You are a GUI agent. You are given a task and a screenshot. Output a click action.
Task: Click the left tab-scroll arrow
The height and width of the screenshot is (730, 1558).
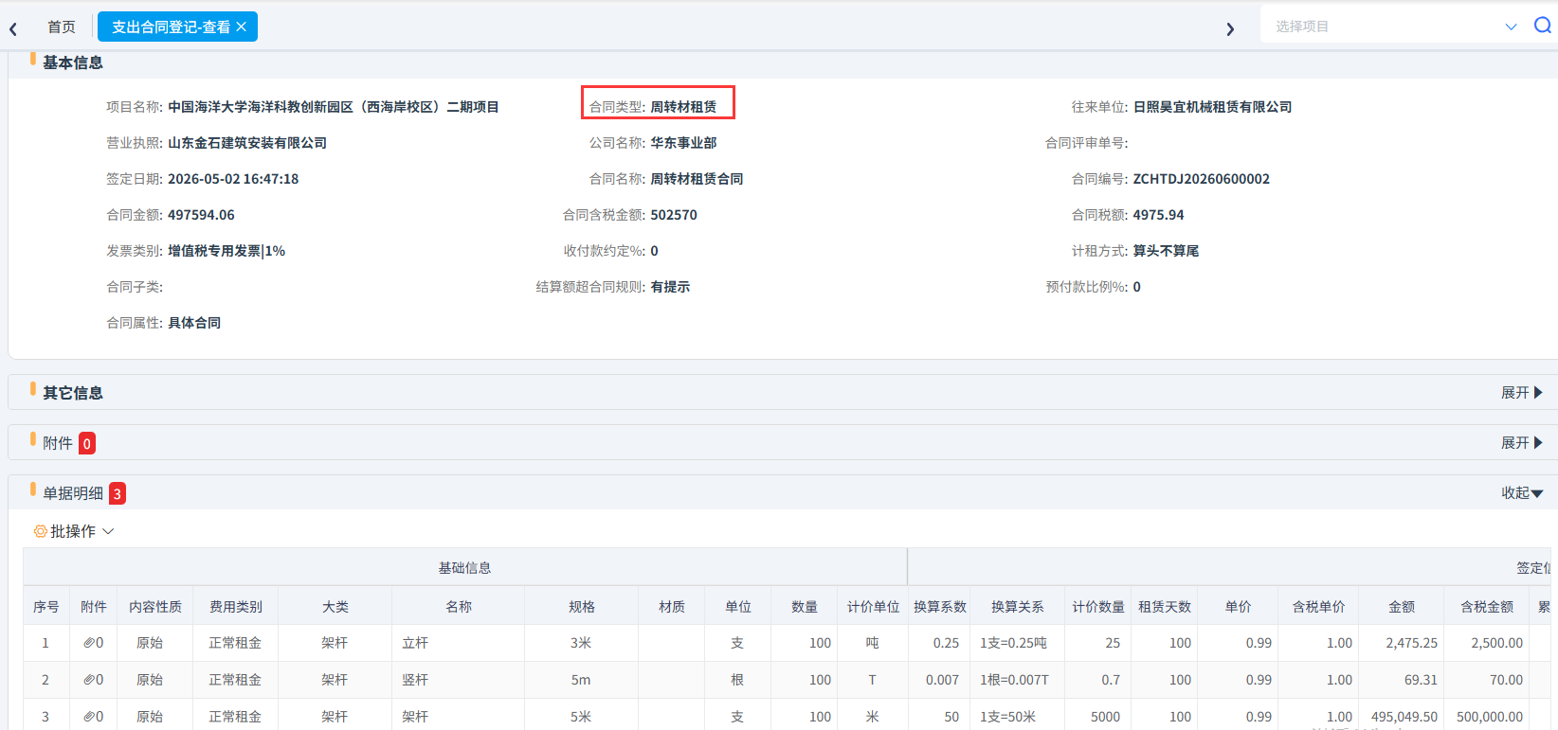(13, 28)
